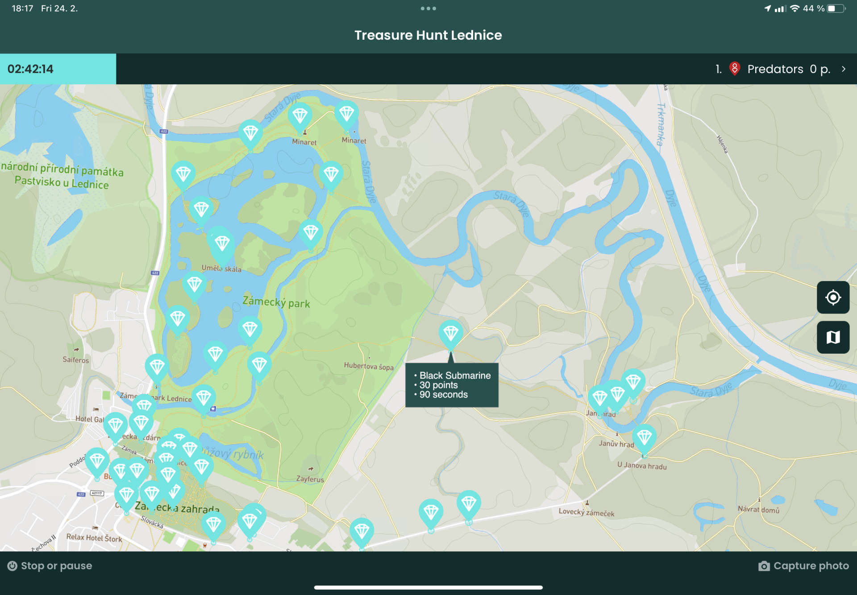The width and height of the screenshot is (857, 595).
Task: Select diamond marker at right Minaret label
Action: 347,114
